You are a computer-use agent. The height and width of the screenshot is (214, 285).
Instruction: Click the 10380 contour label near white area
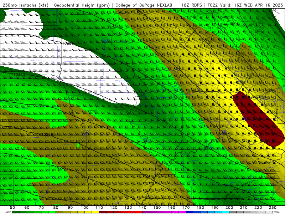68,43
